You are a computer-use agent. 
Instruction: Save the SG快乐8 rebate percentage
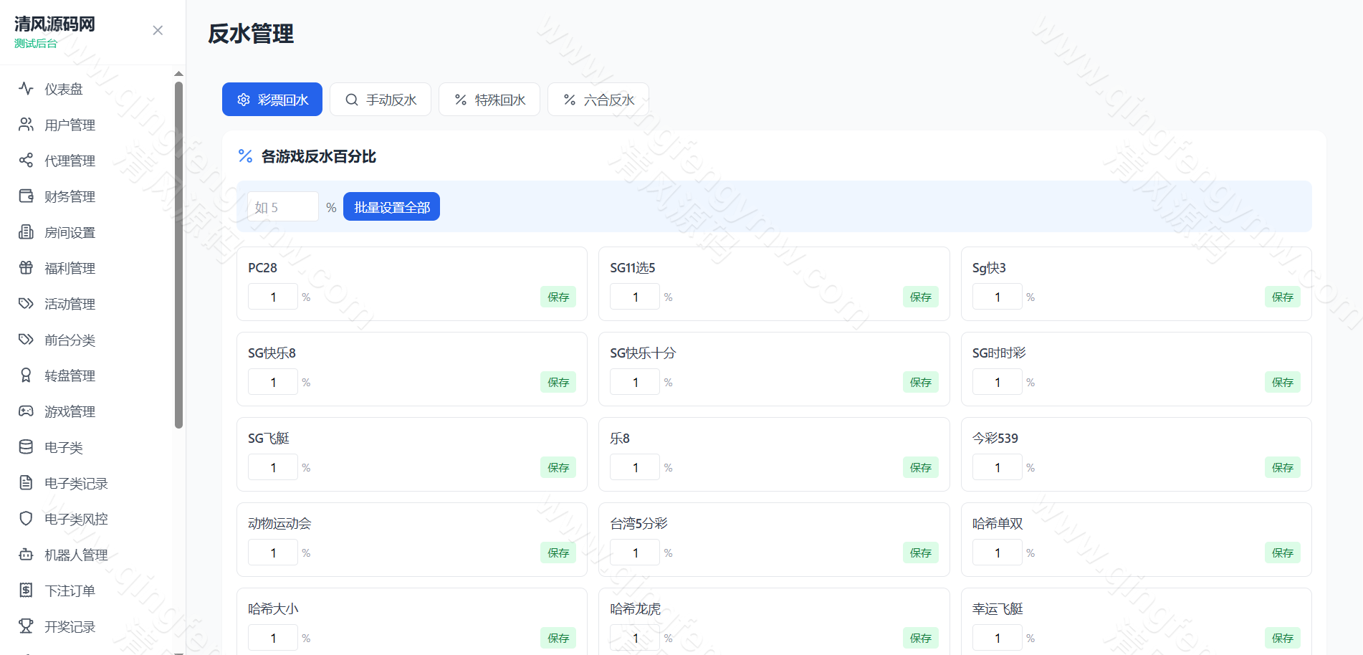(558, 382)
